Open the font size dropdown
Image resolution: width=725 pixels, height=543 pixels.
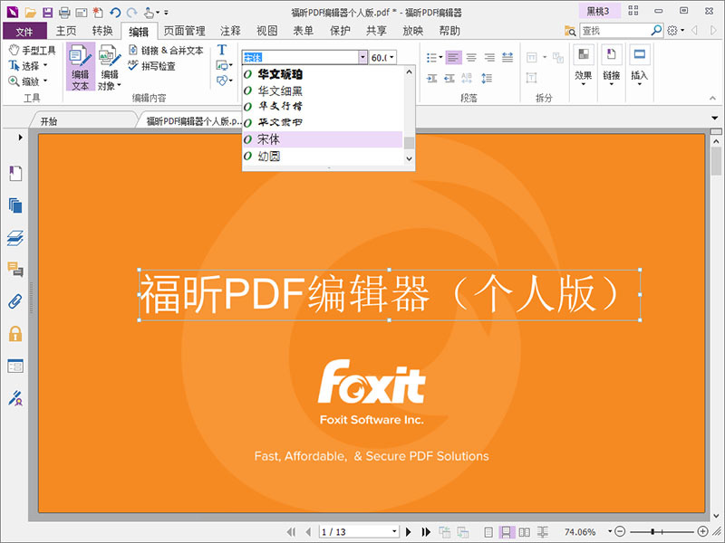coord(391,57)
